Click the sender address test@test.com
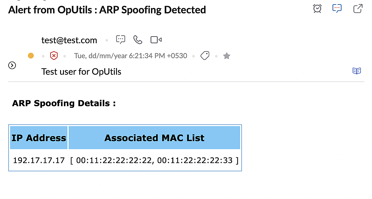This screenshot has height=199, width=372. point(69,40)
